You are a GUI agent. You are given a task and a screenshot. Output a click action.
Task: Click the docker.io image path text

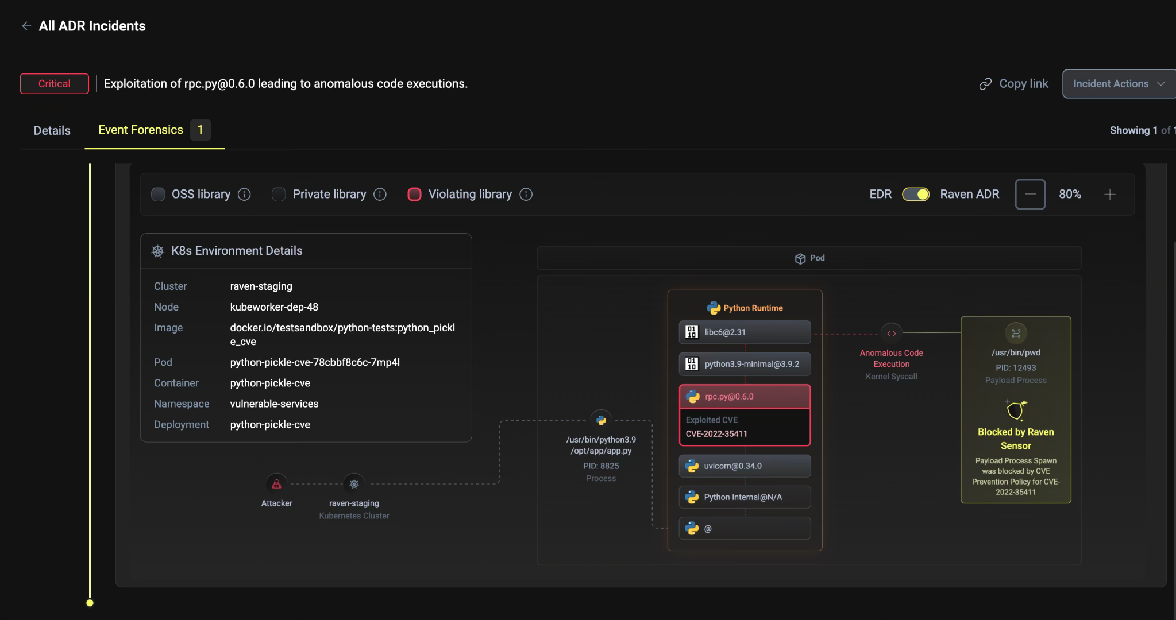(342, 335)
